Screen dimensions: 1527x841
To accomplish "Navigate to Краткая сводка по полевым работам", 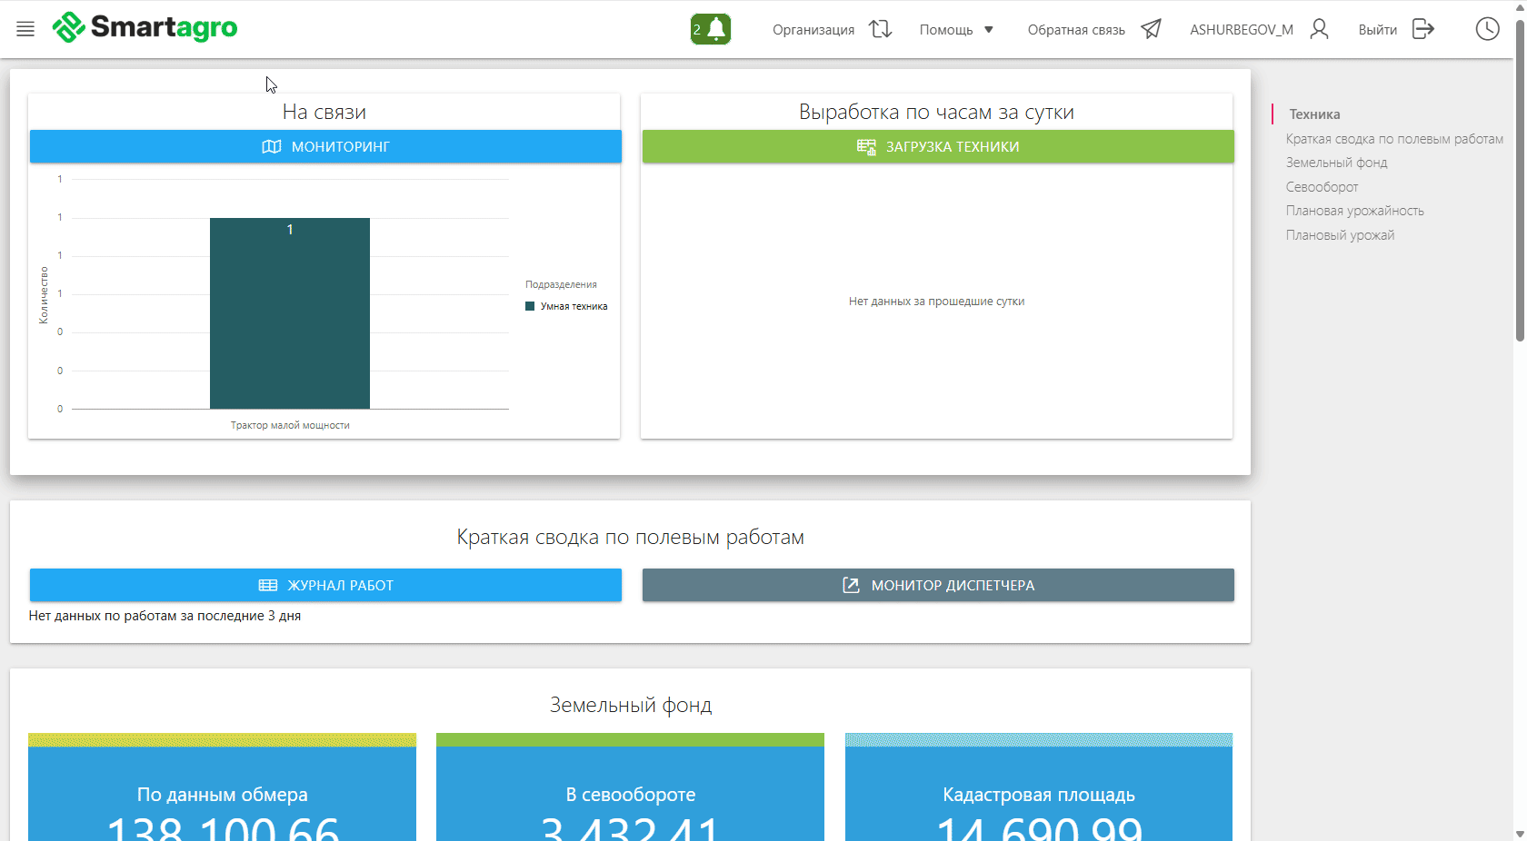I will 1393,139.
